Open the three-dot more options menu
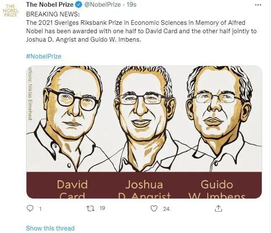 258,5
